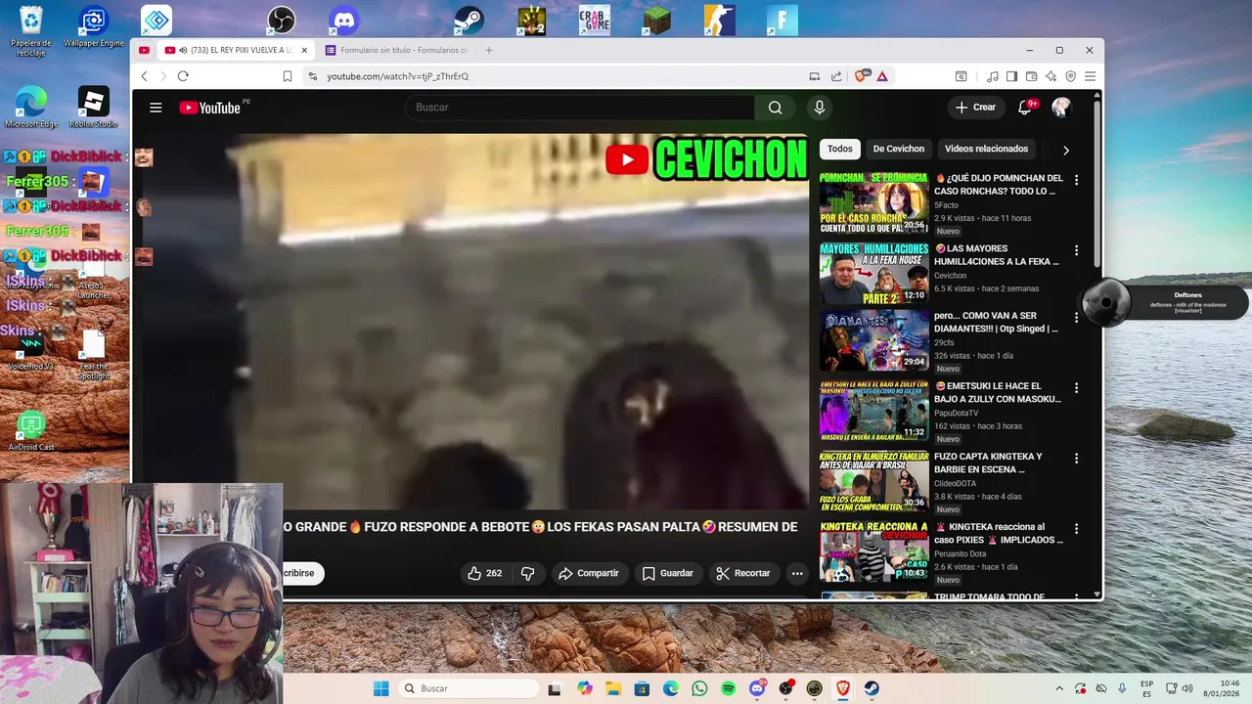The height and width of the screenshot is (704, 1252).
Task: Open Brave Shields lion icon
Action: (x=862, y=76)
